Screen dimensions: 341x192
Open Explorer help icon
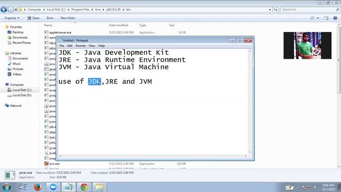point(335,18)
